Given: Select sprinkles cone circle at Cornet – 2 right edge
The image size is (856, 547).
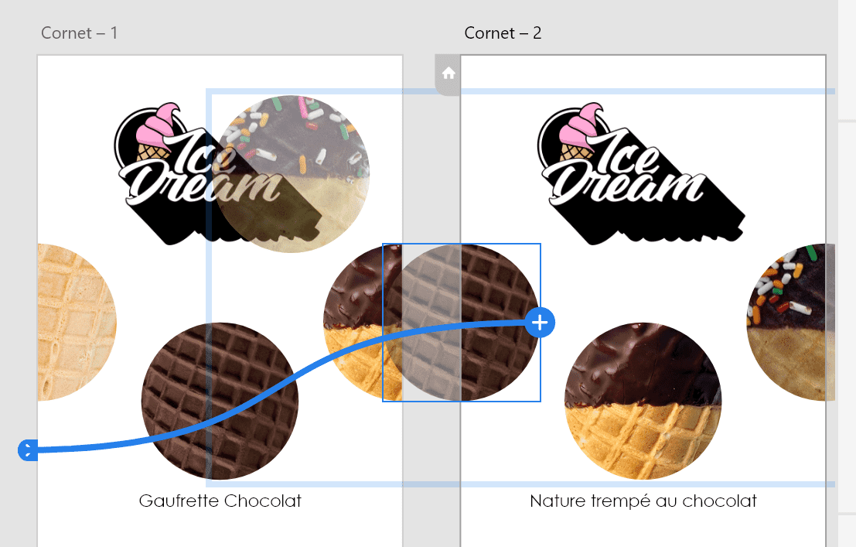Looking at the screenshot, I should point(790,323).
